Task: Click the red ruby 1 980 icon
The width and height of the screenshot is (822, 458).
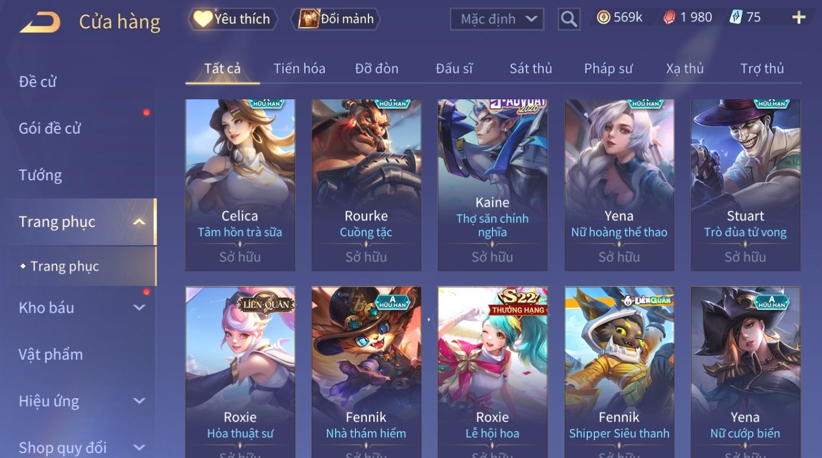Action: pyautogui.click(x=669, y=18)
